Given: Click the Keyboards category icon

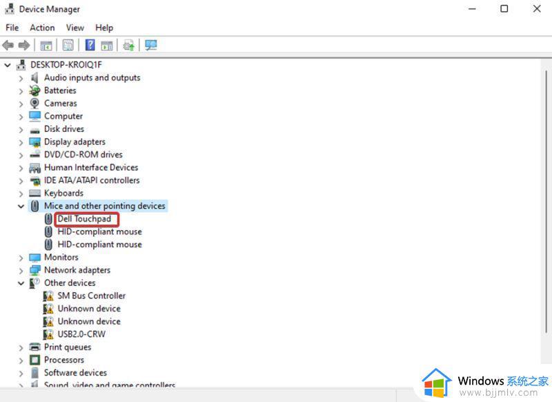Looking at the screenshot, I should tap(35, 193).
